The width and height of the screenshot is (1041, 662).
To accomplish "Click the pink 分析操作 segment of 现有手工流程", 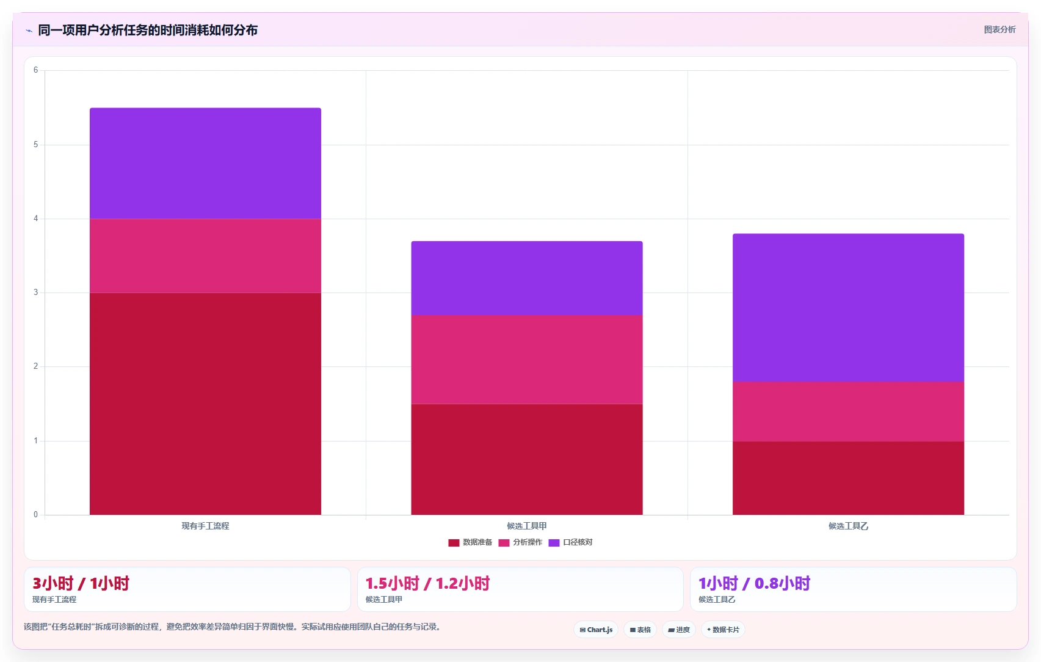I will tap(205, 256).
